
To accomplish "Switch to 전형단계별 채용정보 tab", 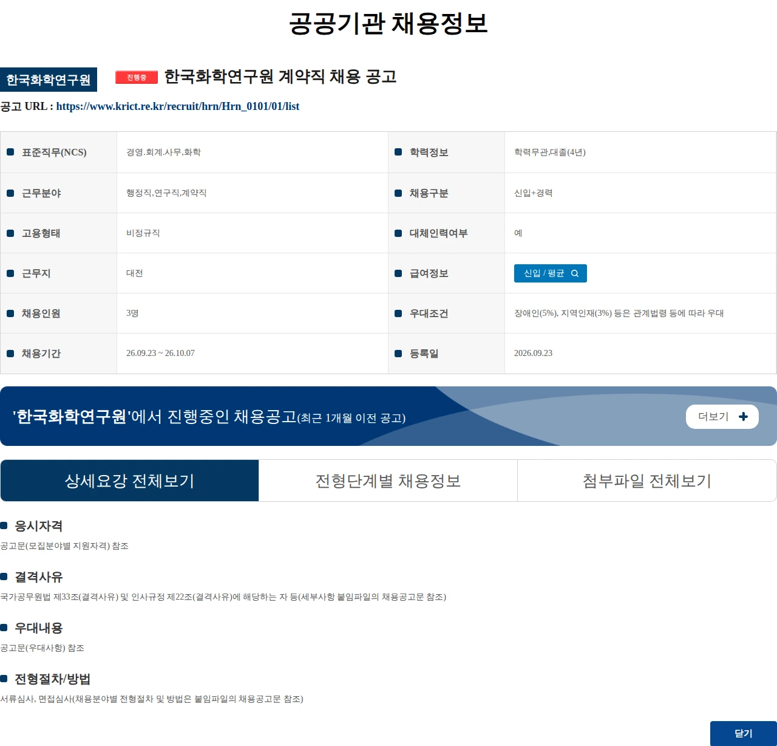I will tap(388, 481).
